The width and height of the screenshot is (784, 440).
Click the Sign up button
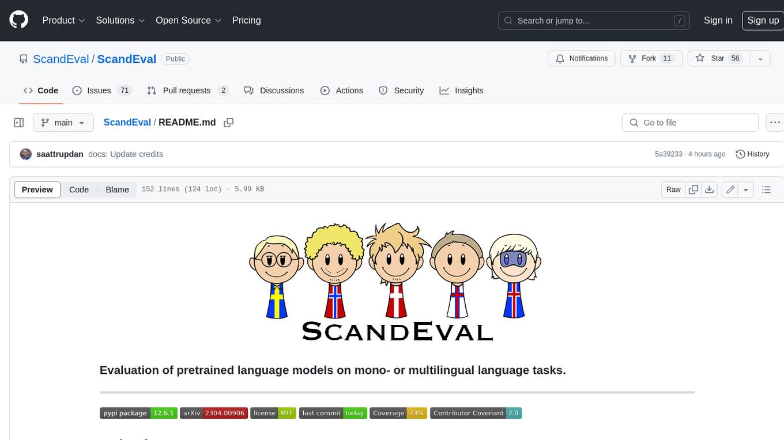pyautogui.click(x=763, y=20)
